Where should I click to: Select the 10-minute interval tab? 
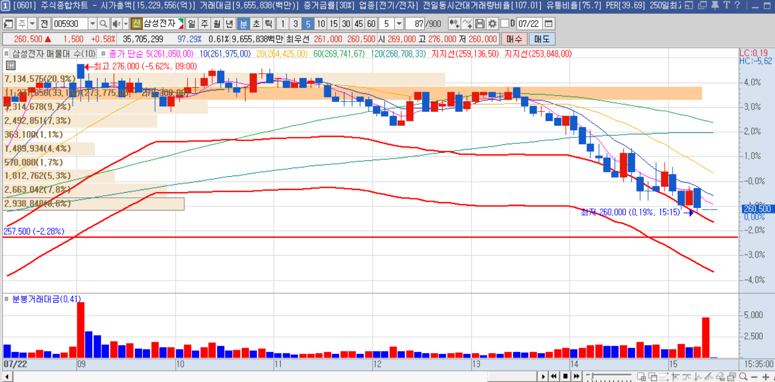(321, 24)
